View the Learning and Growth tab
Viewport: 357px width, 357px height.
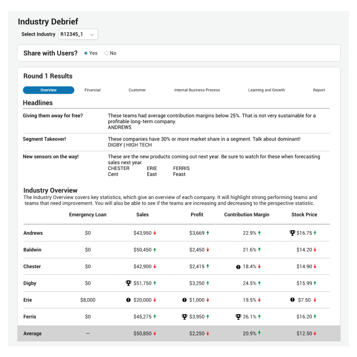tap(266, 90)
